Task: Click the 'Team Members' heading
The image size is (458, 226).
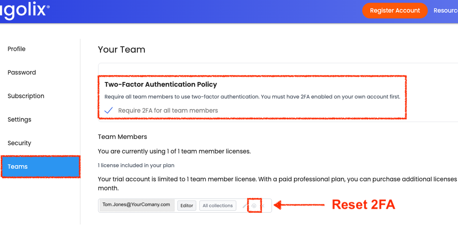Action: pos(122,137)
